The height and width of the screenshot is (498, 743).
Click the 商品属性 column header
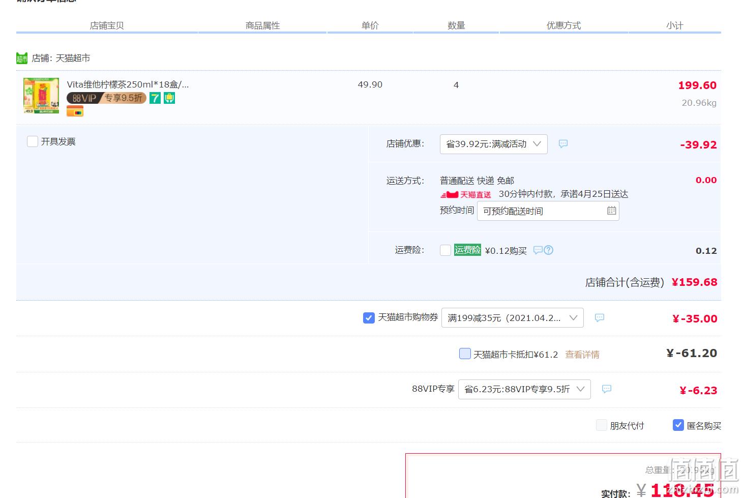coord(263,25)
